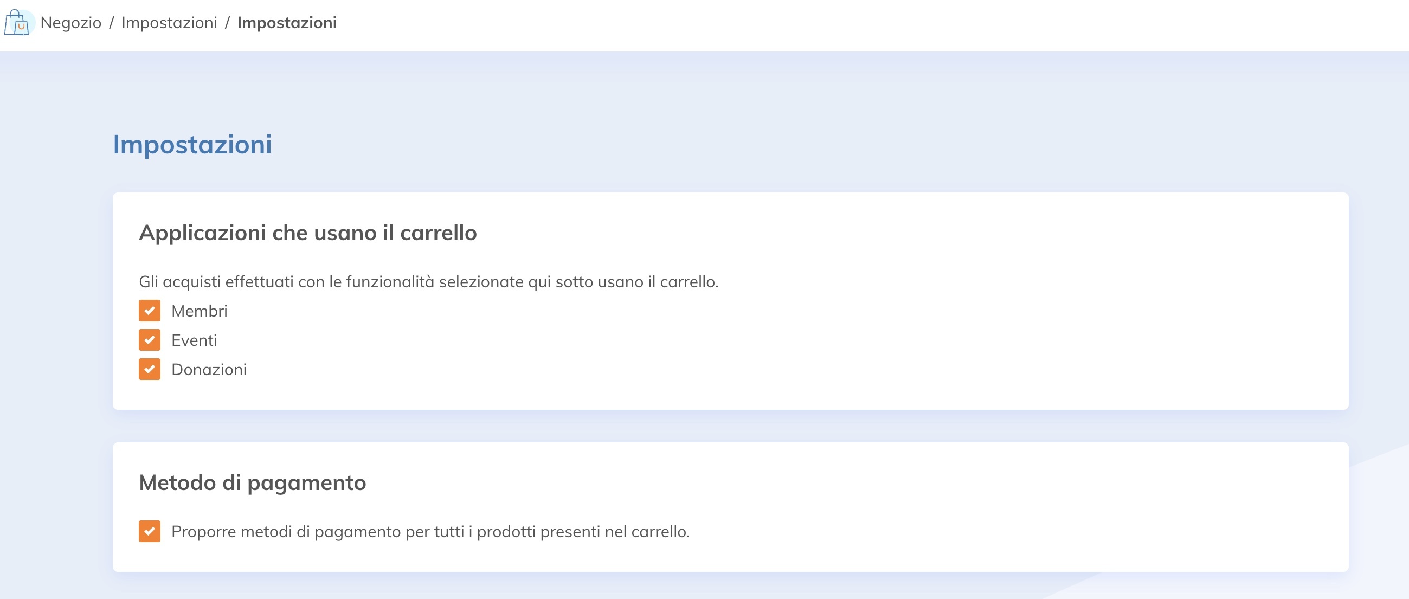Click the Applicazioni che usano il carrello heading
Image resolution: width=1409 pixels, height=599 pixels.
pos(308,232)
